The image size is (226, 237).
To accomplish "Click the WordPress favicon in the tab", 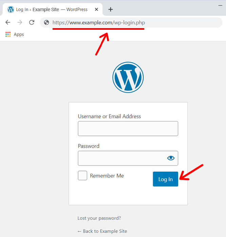I will tap(11, 9).
